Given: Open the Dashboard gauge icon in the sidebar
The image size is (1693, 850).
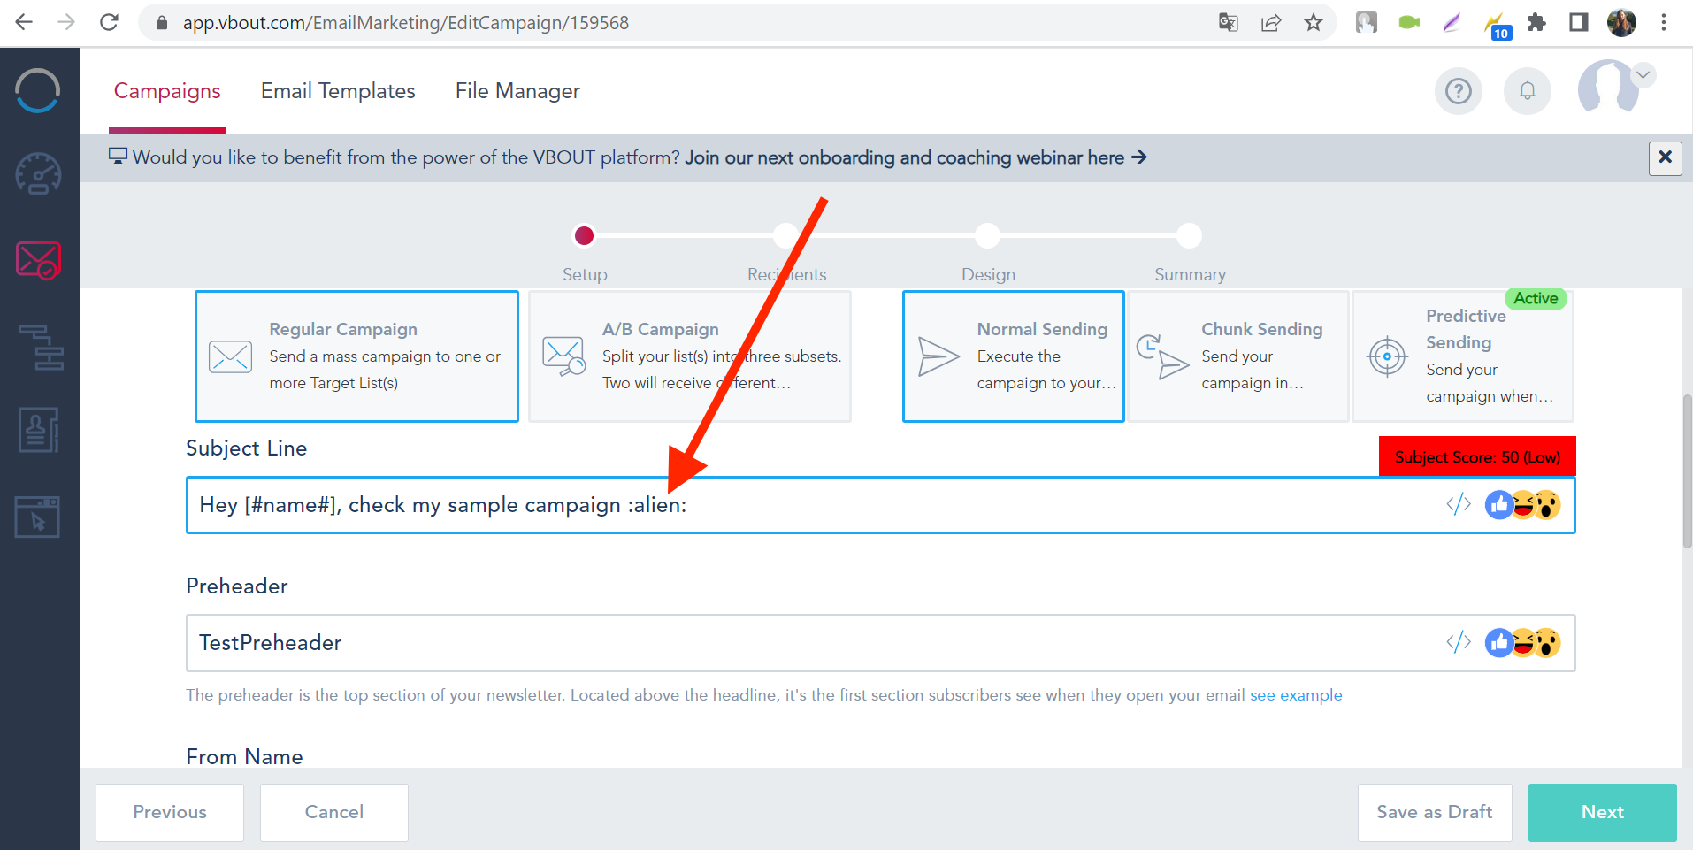Looking at the screenshot, I should [38, 173].
